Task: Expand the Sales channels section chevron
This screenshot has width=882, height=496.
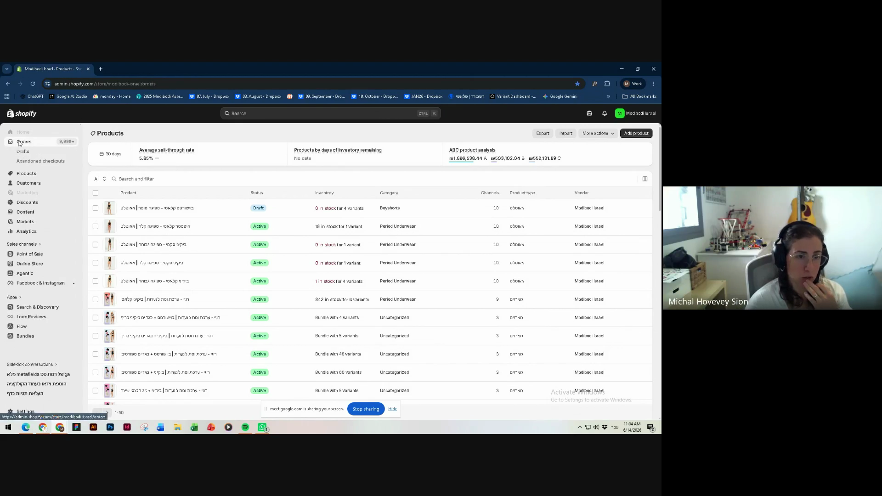Action: point(40,244)
